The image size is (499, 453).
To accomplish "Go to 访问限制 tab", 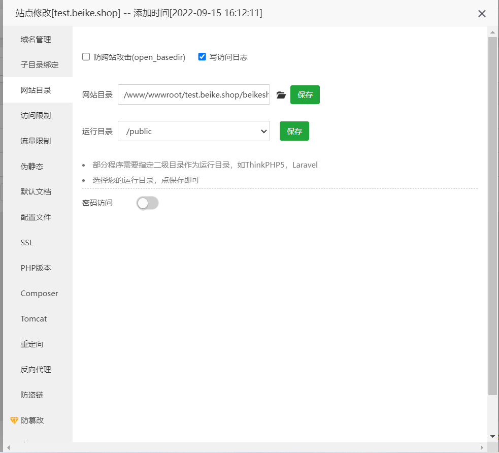I will (x=38, y=116).
